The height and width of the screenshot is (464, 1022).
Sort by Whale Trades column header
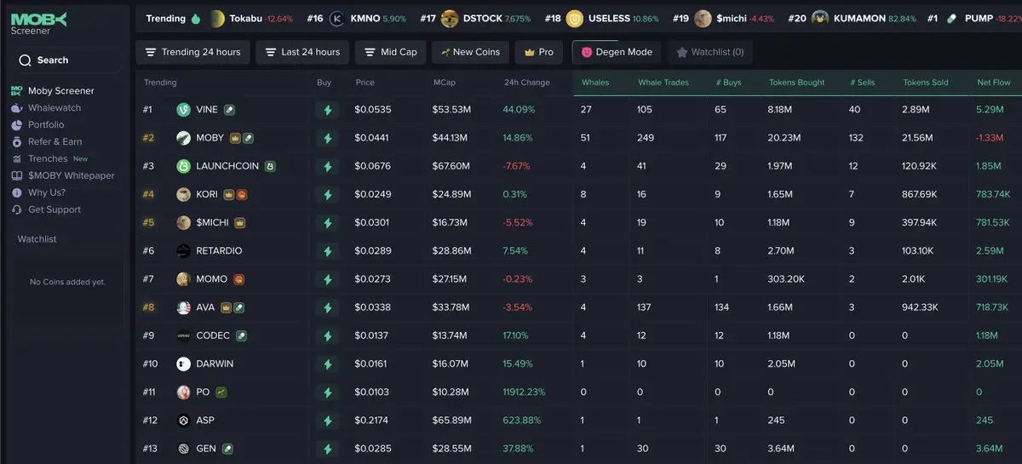pos(663,83)
